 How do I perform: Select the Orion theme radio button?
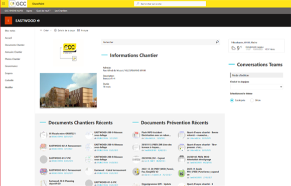pos(252,100)
